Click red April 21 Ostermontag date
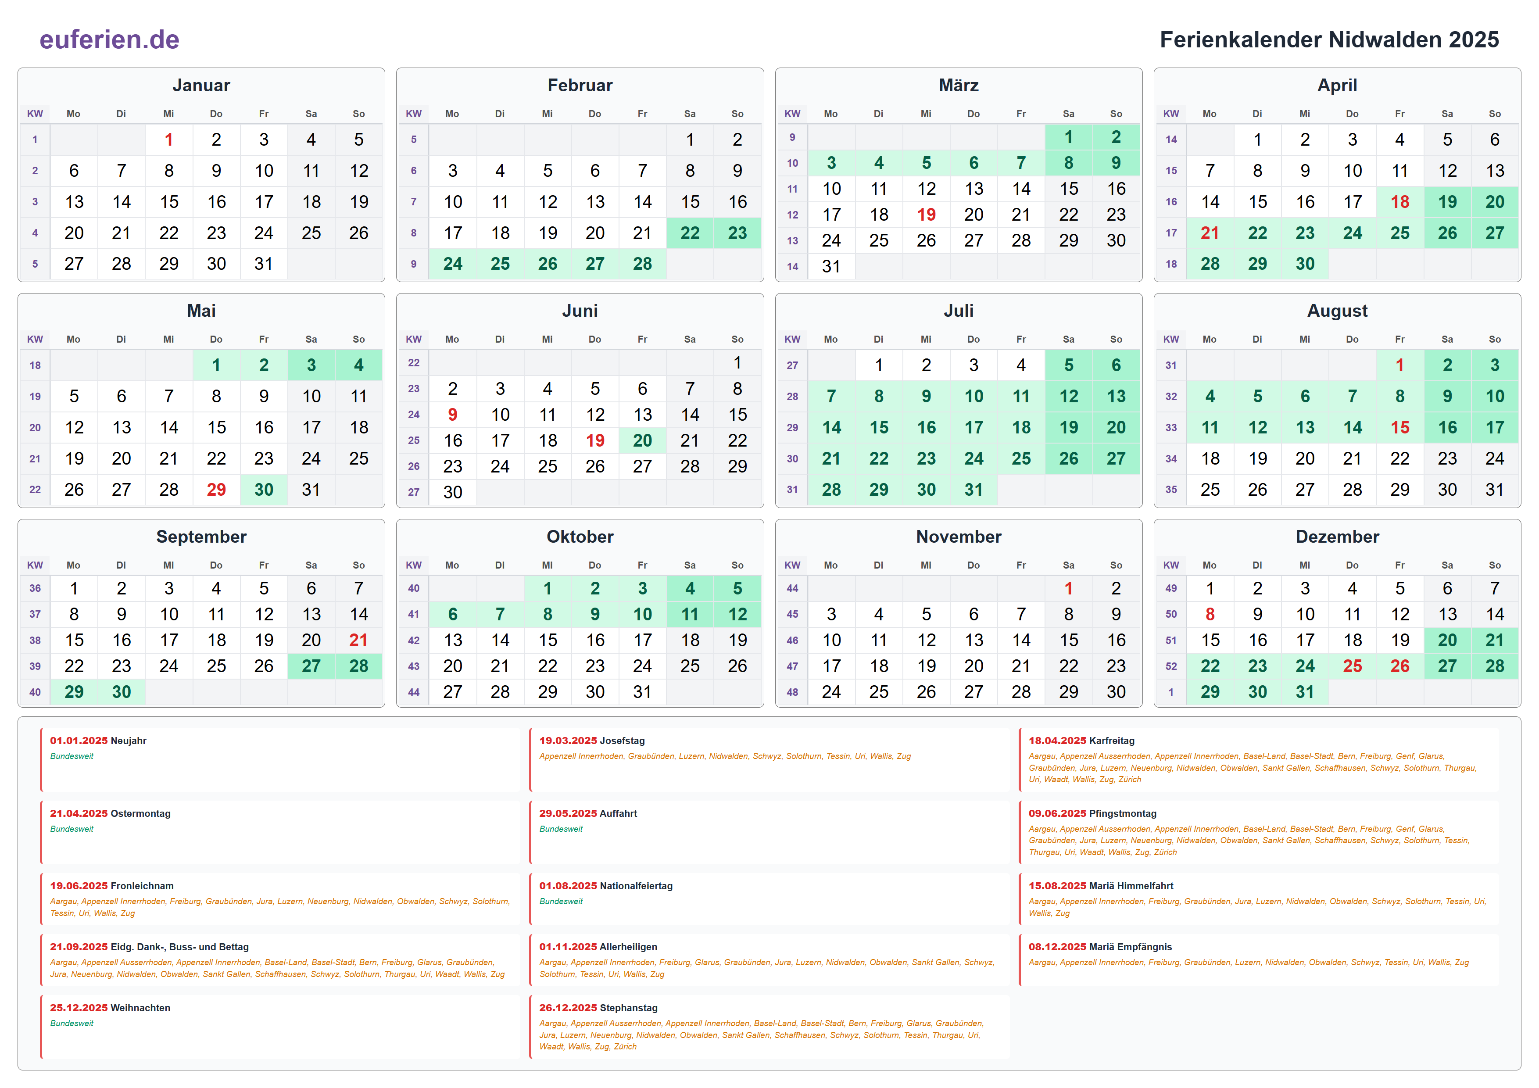 [x=1210, y=233]
